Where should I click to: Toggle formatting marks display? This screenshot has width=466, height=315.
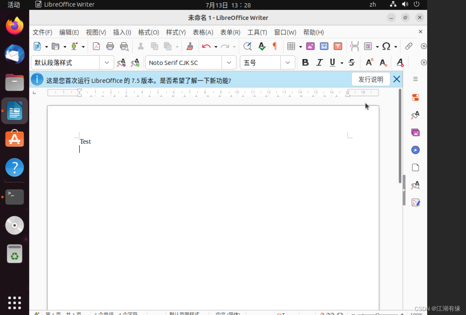click(275, 46)
